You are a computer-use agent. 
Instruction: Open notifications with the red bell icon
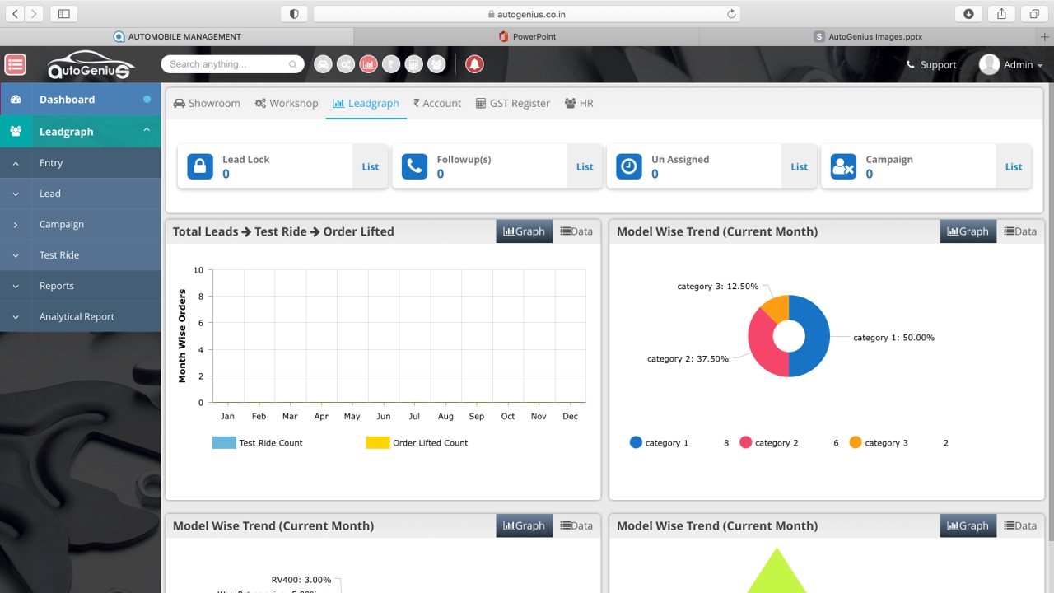(474, 64)
